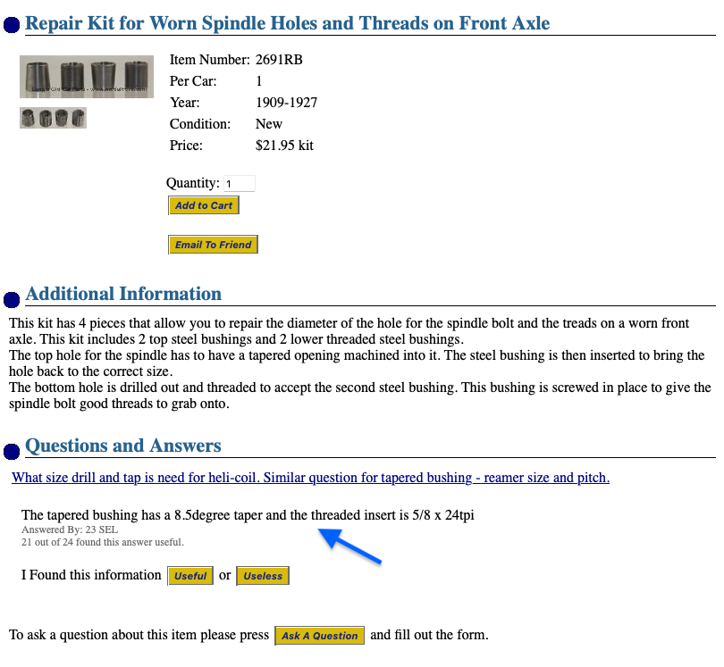724x667 pixels.
Task: Open the large bushings product image
Action: pos(87,77)
